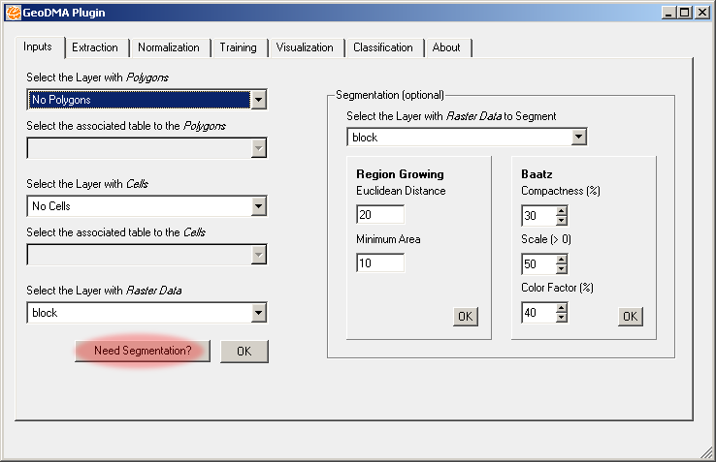Expand the Raster Data to Segment dropdown

pyautogui.click(x=578, y=138)
